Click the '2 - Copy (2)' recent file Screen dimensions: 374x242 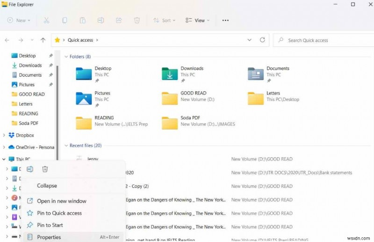coord(137,186)
